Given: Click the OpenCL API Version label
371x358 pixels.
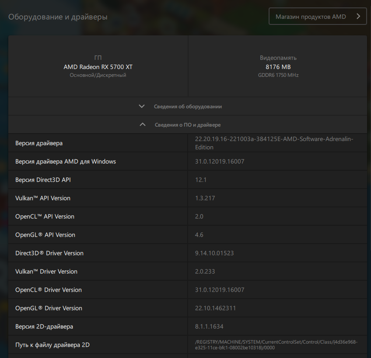Looking at the screenshot, I should click(x=45, y=217).
